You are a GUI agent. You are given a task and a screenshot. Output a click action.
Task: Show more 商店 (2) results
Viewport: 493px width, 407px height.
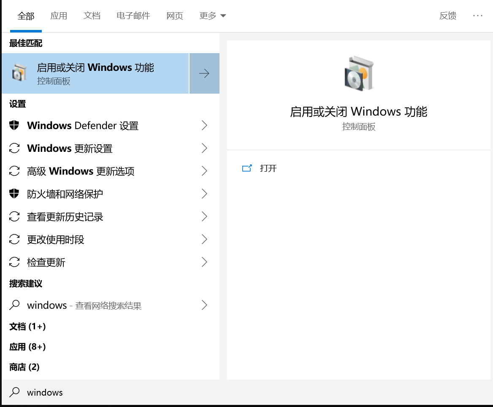tap(24, 367)
